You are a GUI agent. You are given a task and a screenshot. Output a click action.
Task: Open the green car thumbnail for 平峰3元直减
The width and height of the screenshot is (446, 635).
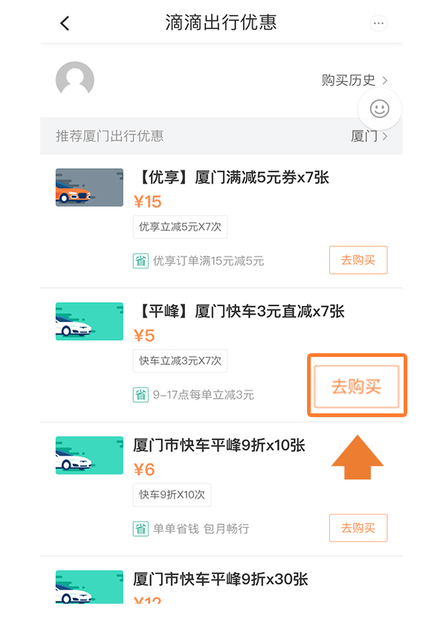tap(89, 321)
